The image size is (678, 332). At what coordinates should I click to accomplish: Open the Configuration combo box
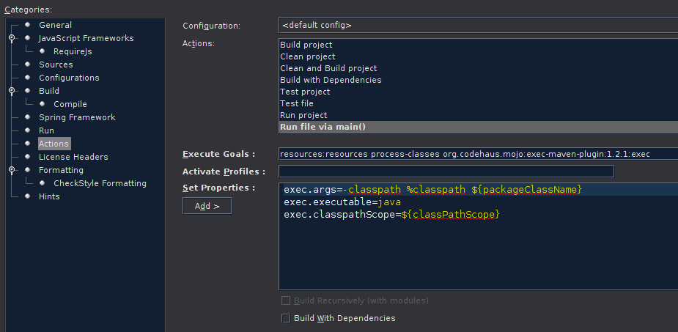click(x=478, y=25)
